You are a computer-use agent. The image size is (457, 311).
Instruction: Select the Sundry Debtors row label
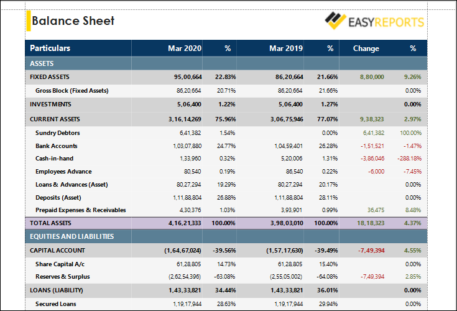(57, 133)
